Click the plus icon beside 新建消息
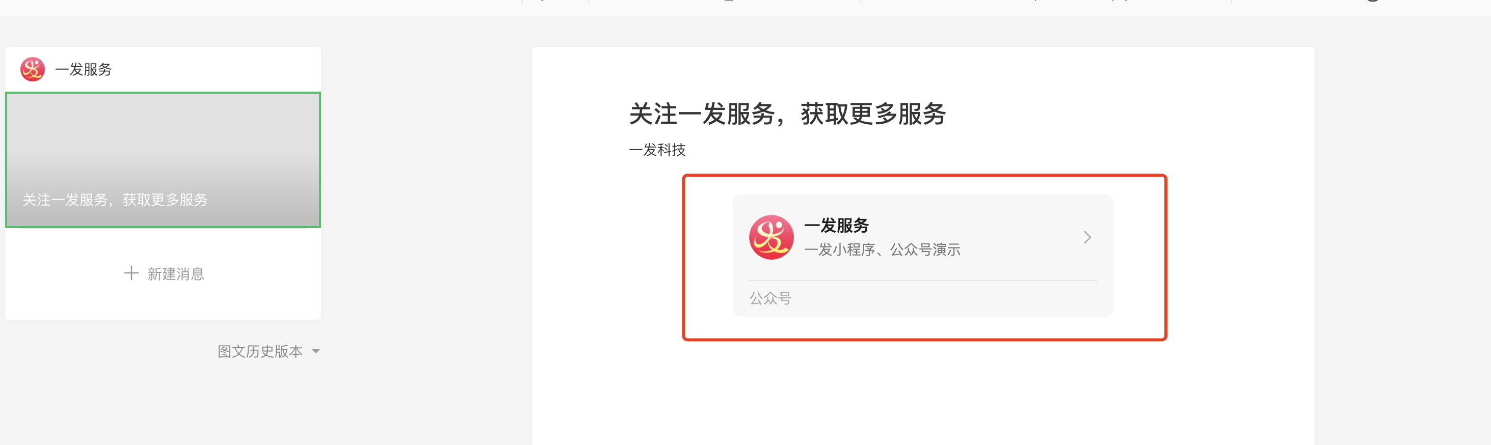Viewport: 1491px width, 445px height. [x=131, y=273]
